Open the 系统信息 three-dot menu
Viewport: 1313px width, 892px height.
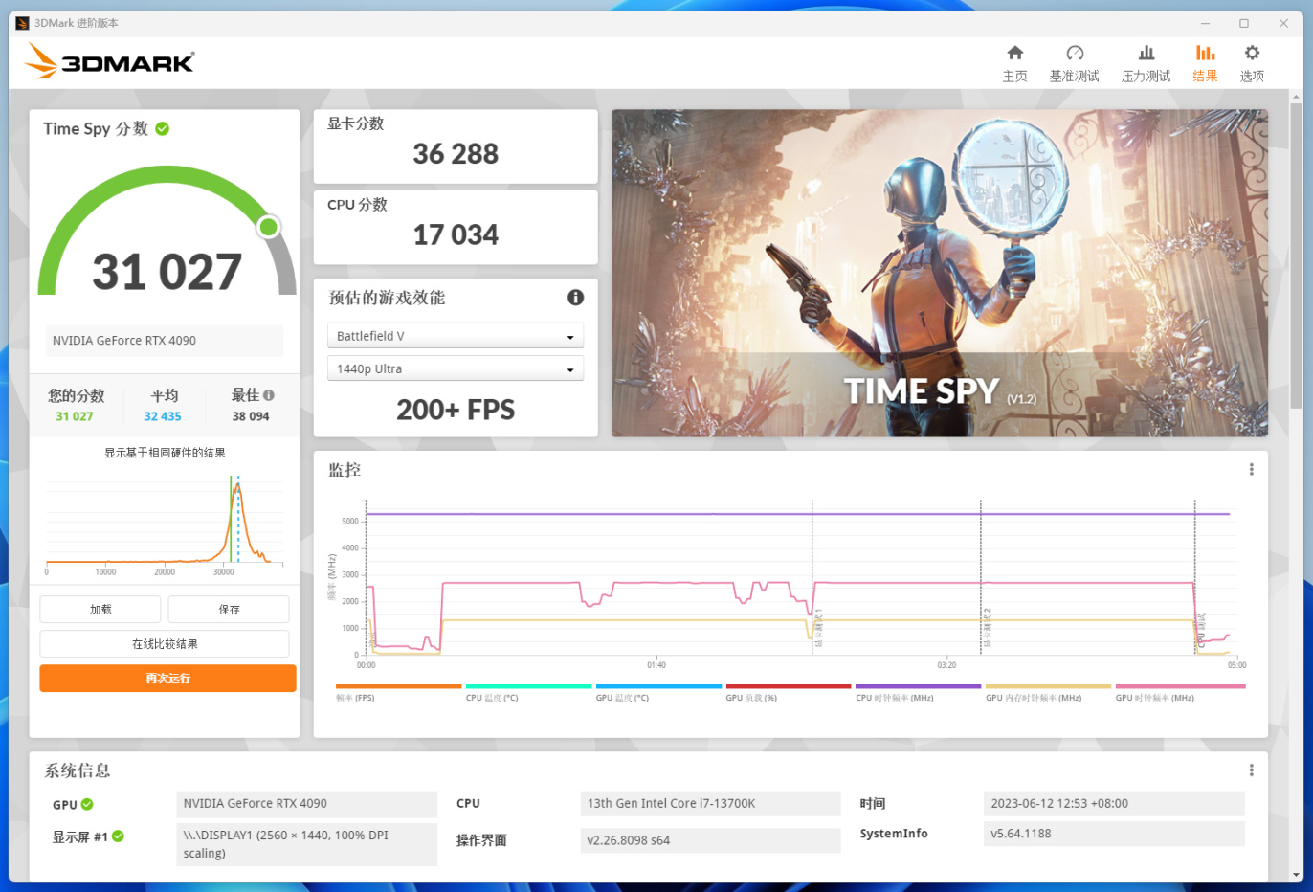pos(1251,770)
